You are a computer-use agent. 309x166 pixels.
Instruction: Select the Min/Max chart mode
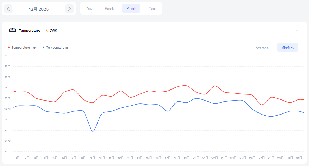[288, 48]
